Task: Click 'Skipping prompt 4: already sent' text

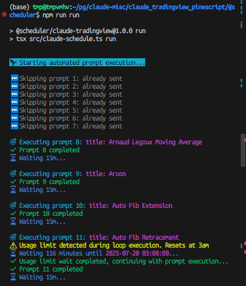Action: pos(71,102)
